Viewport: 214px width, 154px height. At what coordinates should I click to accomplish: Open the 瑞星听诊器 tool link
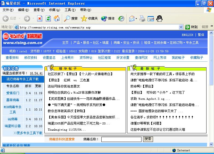tap(13, 126)
